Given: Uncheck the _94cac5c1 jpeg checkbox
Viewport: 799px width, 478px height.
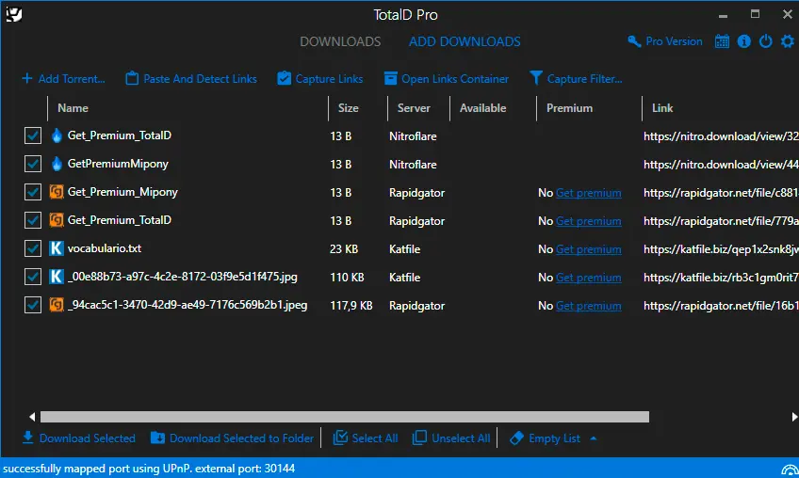Looking at the screenshot, I should coord(33,305).
